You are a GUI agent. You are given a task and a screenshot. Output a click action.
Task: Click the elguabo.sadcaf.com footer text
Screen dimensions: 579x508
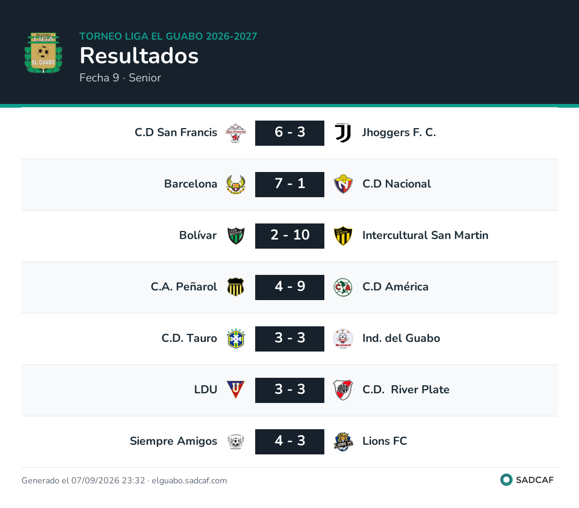[189, 480]
